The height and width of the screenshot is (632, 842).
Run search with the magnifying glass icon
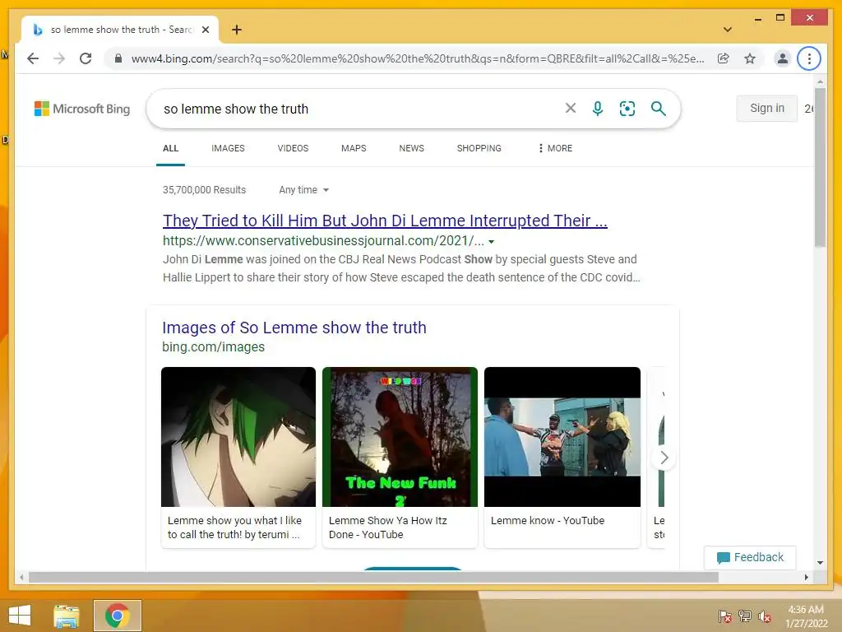659,109
